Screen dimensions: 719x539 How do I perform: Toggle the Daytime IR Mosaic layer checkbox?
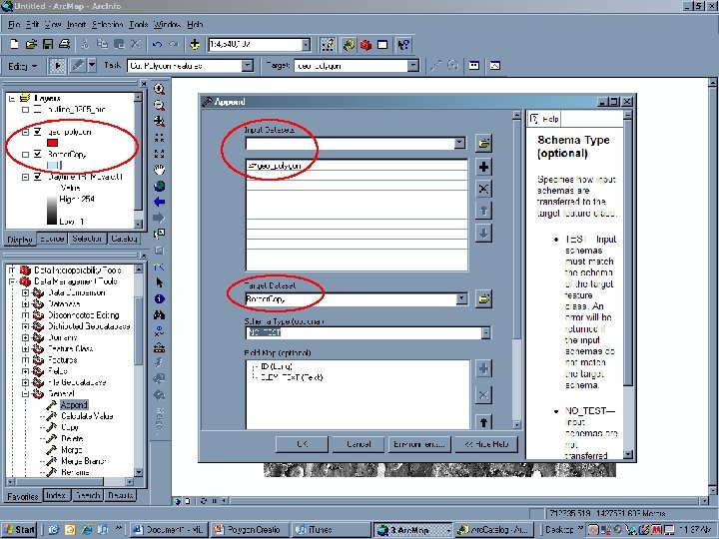38,177
